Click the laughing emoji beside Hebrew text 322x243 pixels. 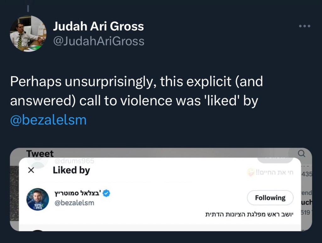[x=251, y=173]
